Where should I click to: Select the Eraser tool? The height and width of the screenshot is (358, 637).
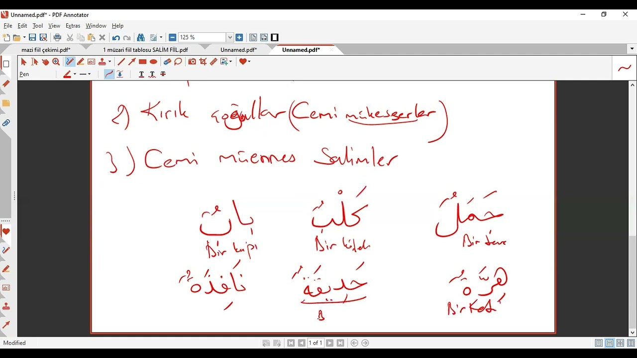(x=167, y=62)
